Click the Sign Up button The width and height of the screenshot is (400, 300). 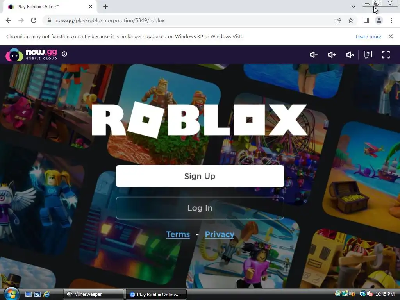pos(200,176)
